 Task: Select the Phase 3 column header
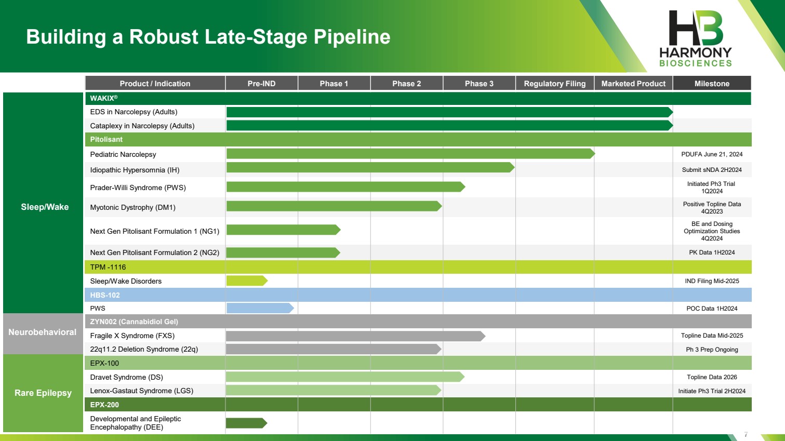click(x=479, y=84)
